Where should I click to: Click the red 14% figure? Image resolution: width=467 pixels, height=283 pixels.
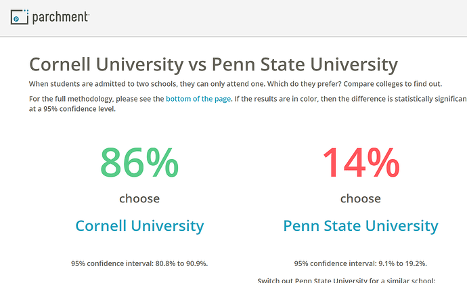click(x=360, y=162)
